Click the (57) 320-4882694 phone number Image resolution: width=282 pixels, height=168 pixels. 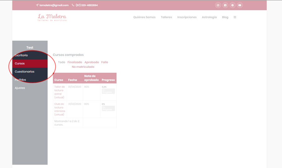pos(87,5)
